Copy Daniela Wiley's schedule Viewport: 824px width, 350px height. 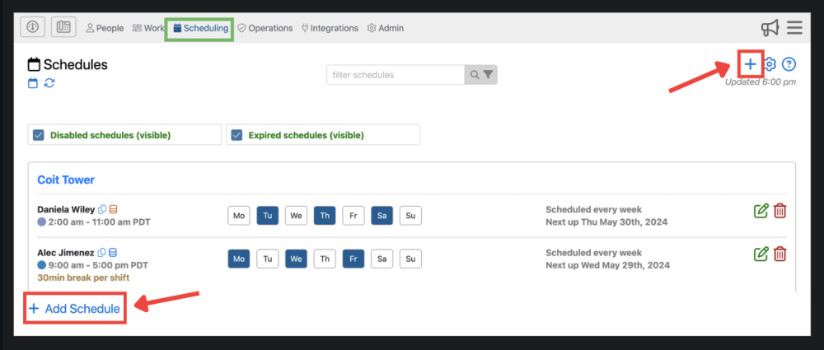[x=103, y=209]
